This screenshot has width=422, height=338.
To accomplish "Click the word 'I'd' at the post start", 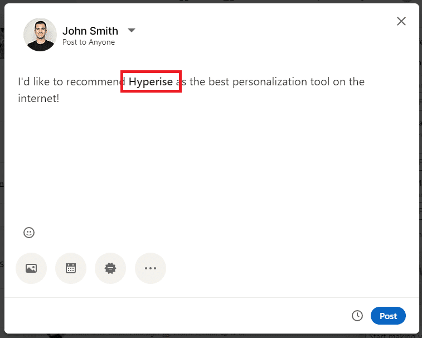I will pyautogui.click(x=23, y=82).
